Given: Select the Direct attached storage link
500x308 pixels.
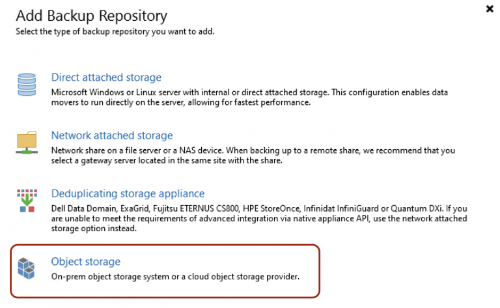Looking at the screenshot, I should [x=106, y=77].
